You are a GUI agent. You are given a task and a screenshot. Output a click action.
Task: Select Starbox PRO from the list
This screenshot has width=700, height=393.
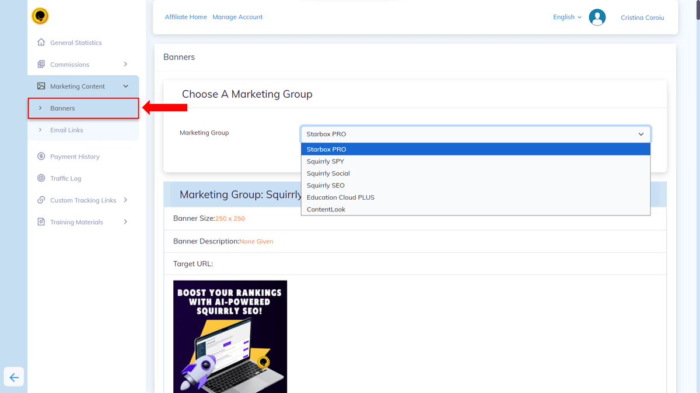[475, 149]
